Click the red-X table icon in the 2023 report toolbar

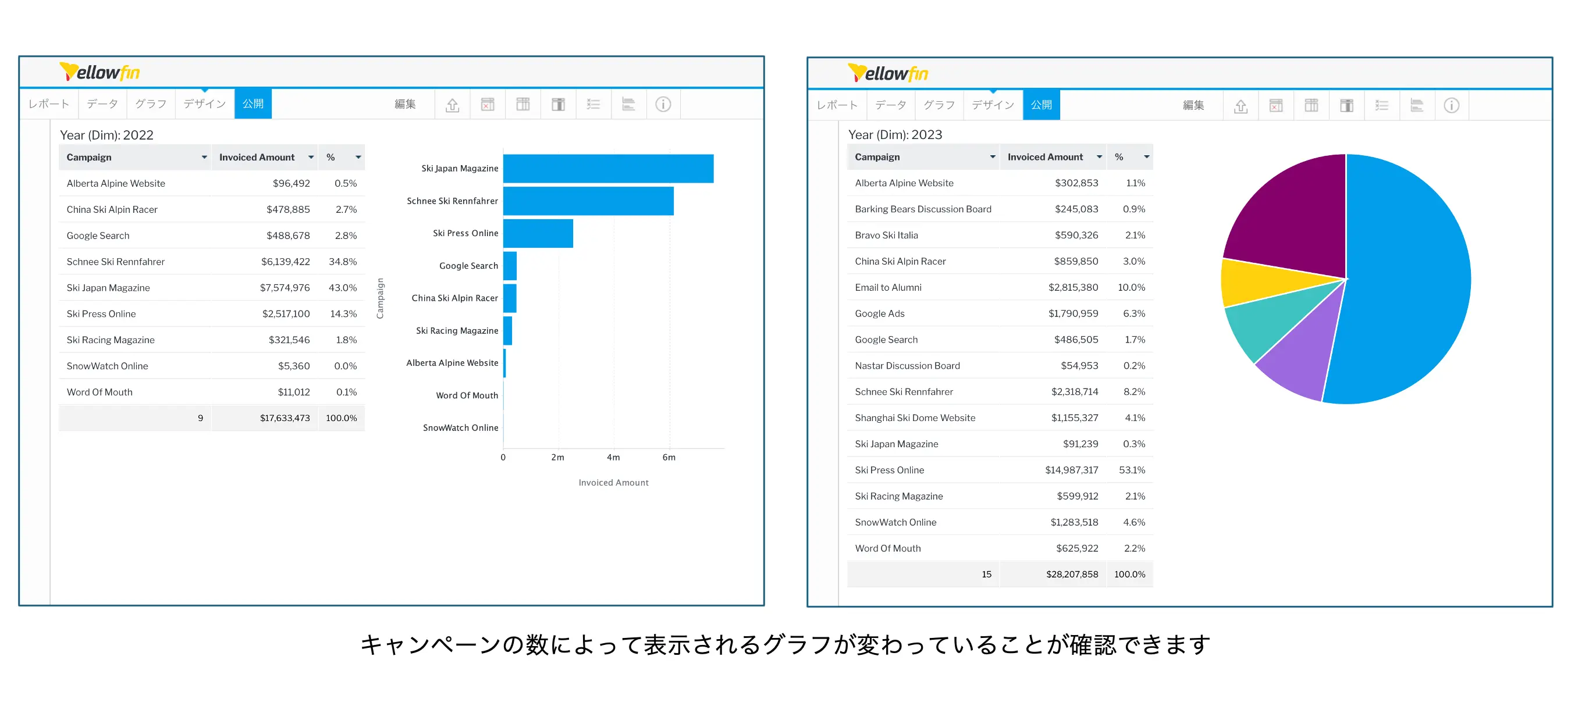1276,105
